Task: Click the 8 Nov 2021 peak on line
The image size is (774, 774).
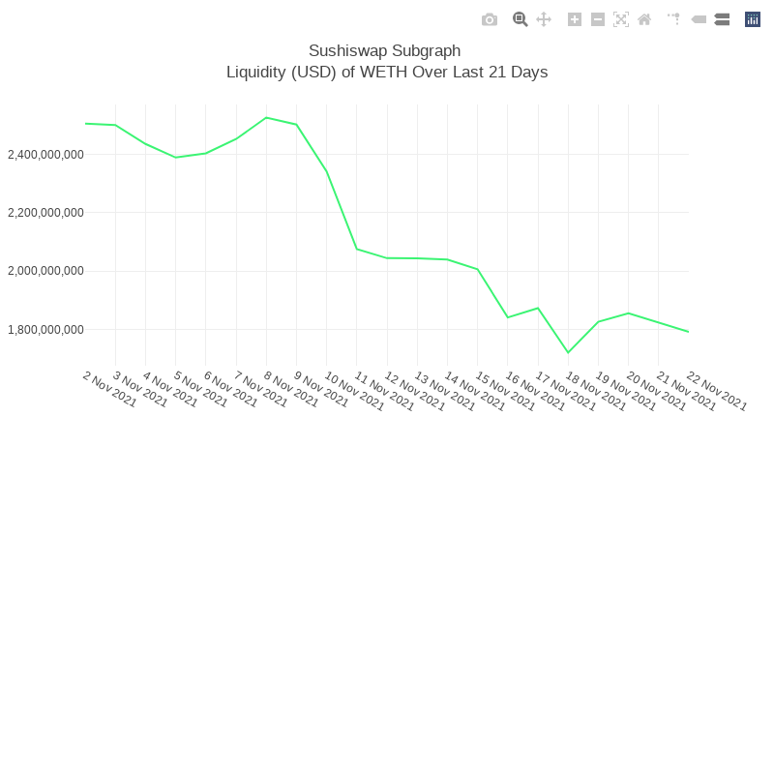Action: (x=266, y=117)
